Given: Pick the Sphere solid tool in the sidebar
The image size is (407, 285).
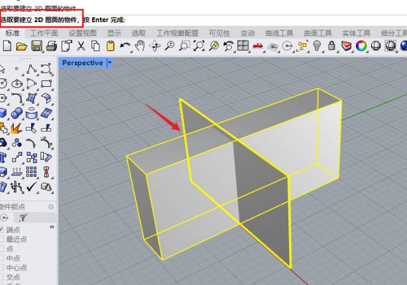Looking at the screenshot, I should coord(17,113).
